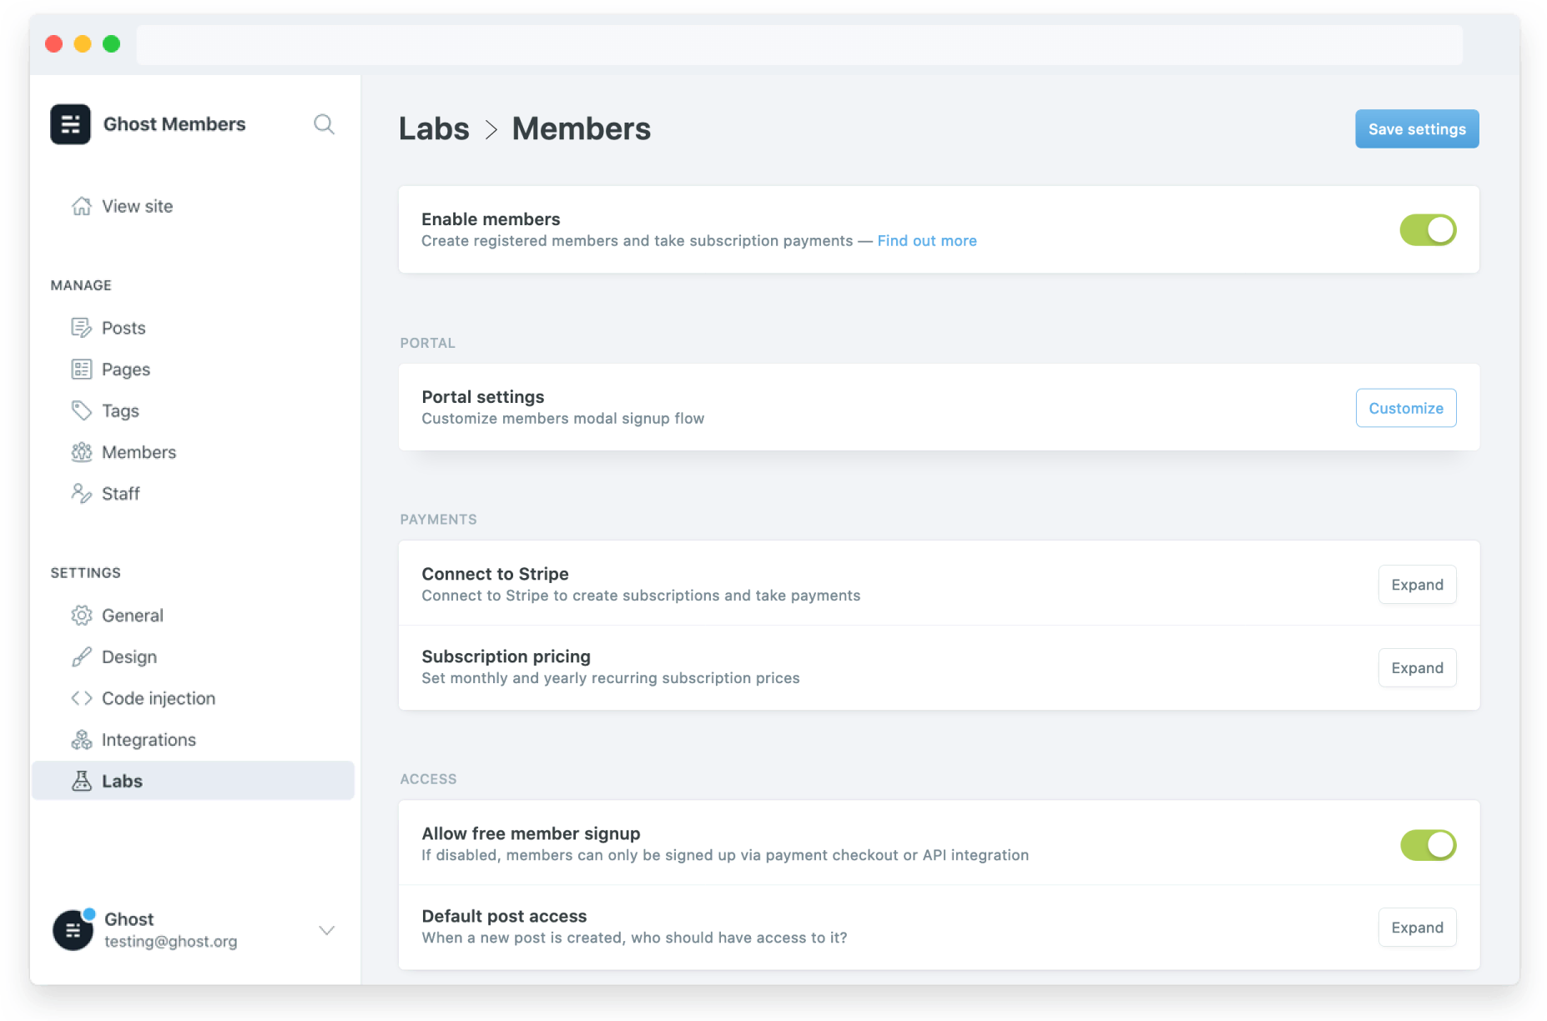Disable the Enable members toggle
The height and width of the screenshot is (1021, 1547).
coord(1428,229)
